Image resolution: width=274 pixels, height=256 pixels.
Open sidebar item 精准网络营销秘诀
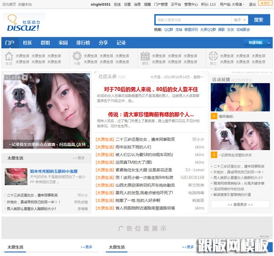(239, 183)
